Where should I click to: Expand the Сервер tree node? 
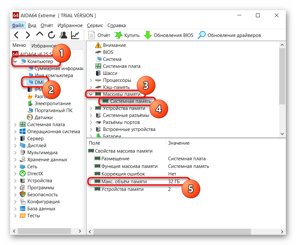click(15, 139)
